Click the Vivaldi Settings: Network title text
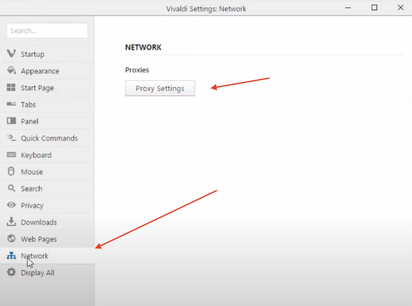 pos(206,9)
